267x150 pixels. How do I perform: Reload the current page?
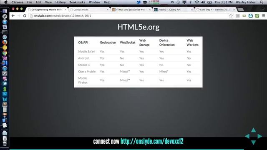25,16
